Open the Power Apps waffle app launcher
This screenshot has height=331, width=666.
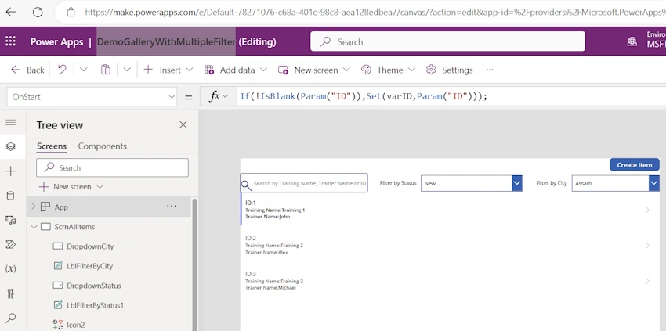point(11,41)
